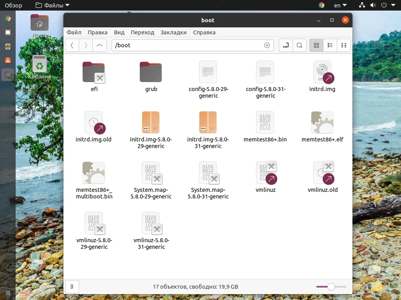
Task: Open the en keyboard layout dropdown
Action: (340, 5)
